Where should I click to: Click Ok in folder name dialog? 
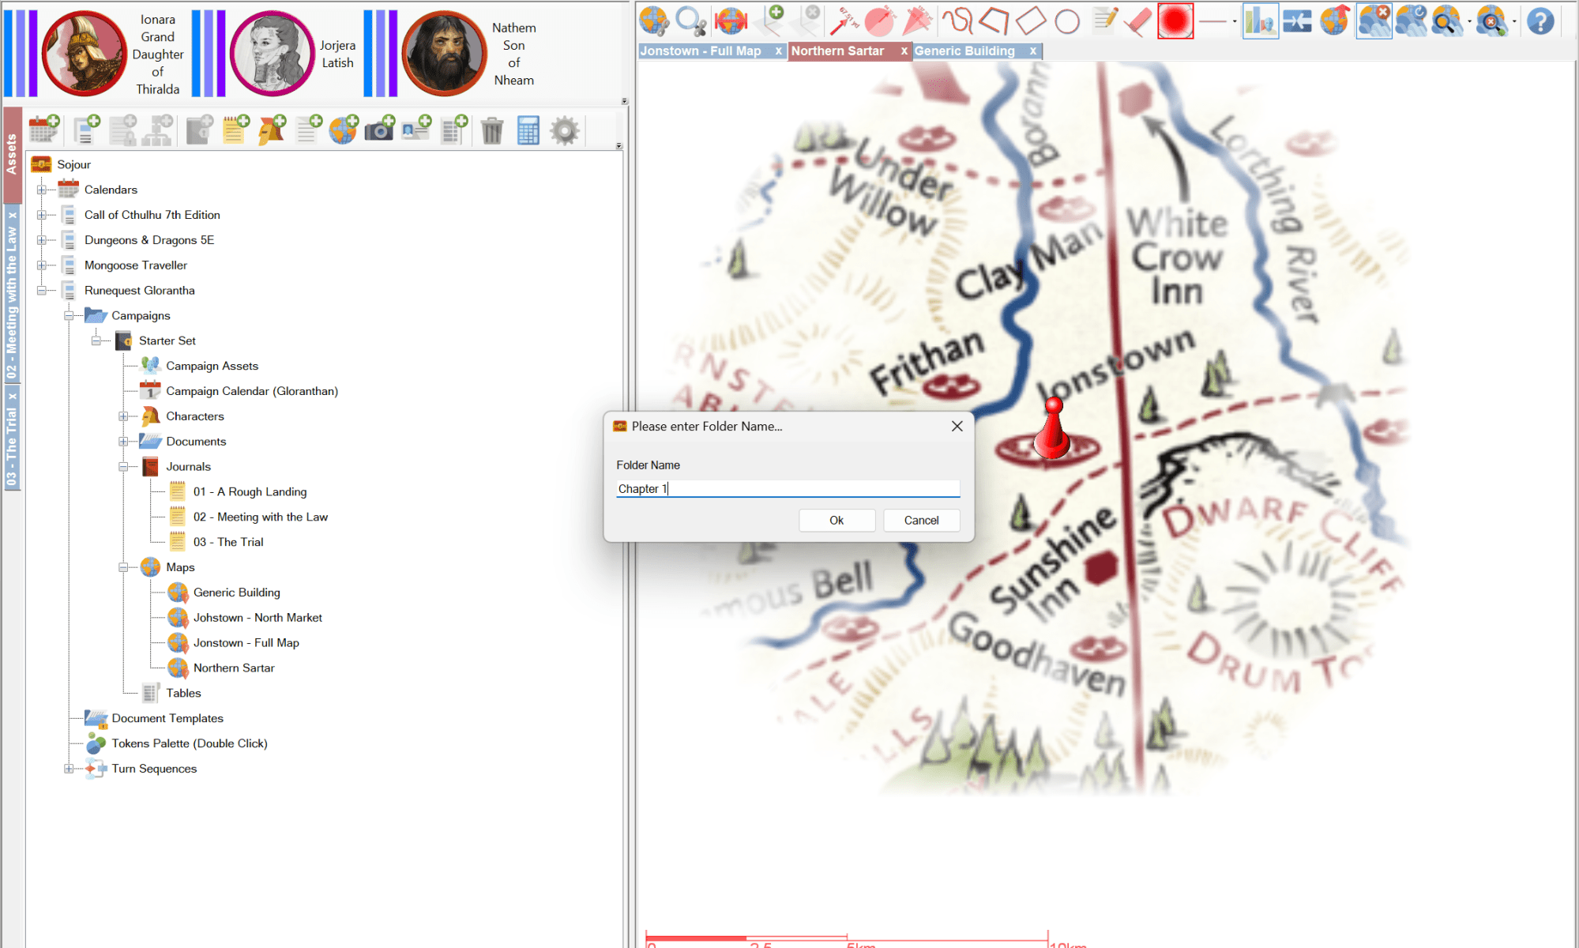point(836,521)
